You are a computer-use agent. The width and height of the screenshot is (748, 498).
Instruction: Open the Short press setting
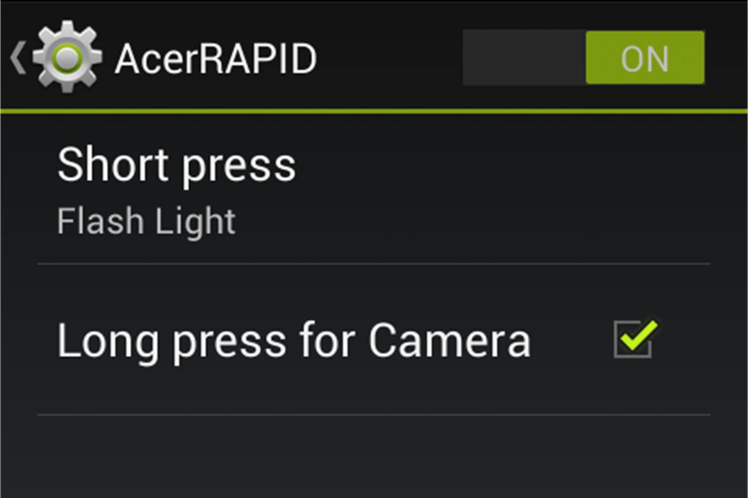pos(374,190)
